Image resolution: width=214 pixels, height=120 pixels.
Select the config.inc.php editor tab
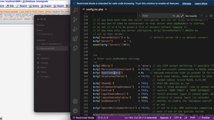pyautogui.click(x=95, y=9)
